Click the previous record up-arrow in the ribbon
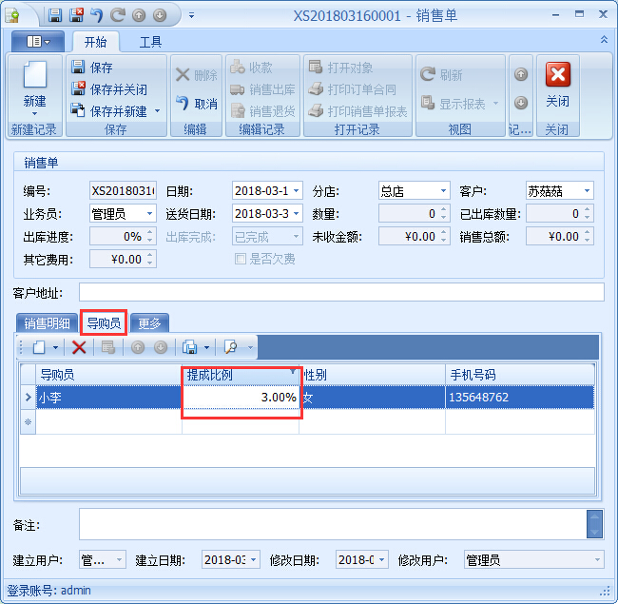Screen dimensions: 618x604 pyautogui.click(x=520, y=74)
